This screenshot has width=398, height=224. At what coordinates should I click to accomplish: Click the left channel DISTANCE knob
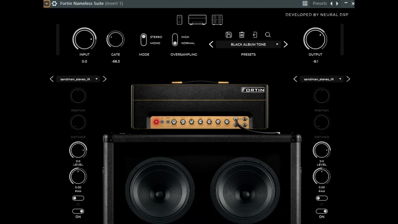pyautogui.click(x=78, y=123)
